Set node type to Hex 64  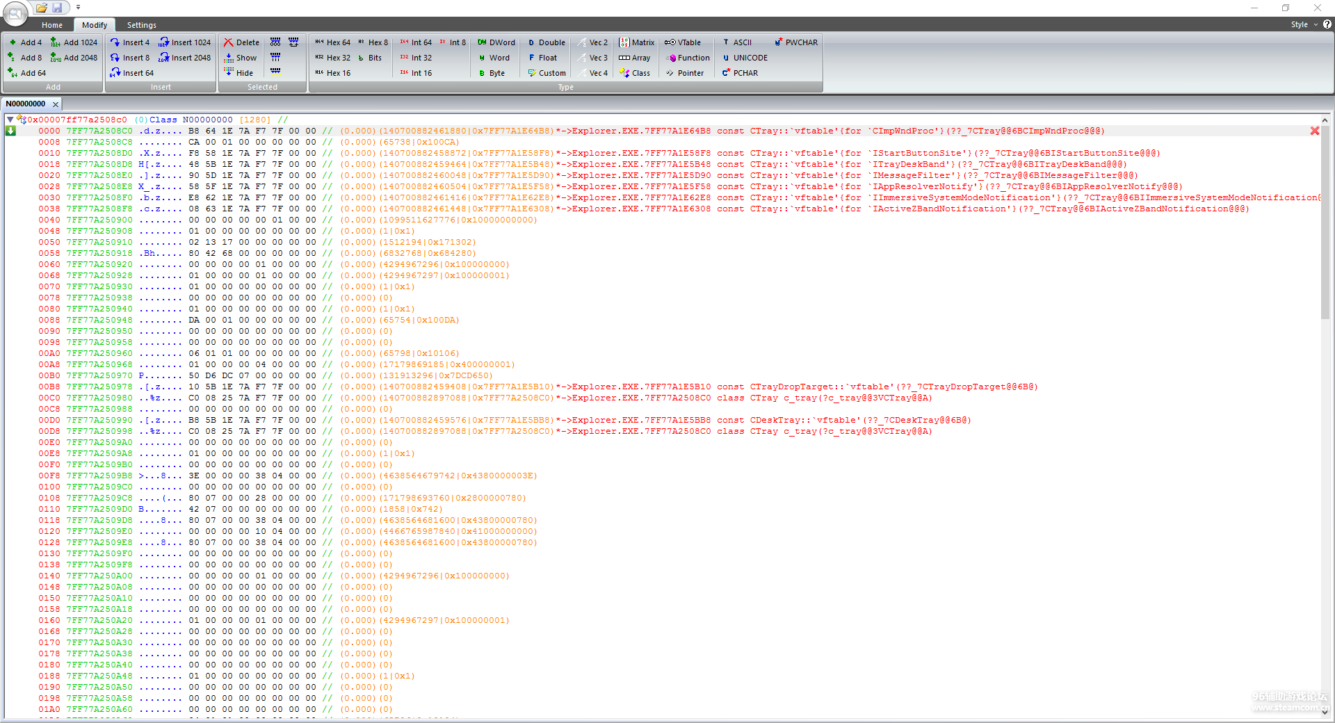click(332, 42)
